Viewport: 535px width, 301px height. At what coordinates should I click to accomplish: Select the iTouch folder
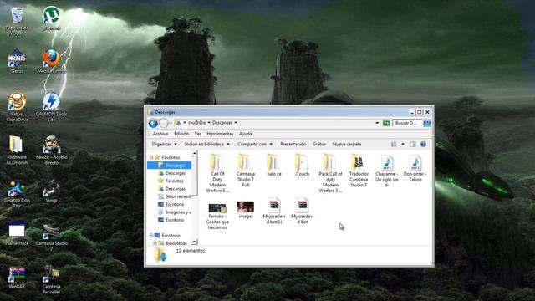pos(302,165)
